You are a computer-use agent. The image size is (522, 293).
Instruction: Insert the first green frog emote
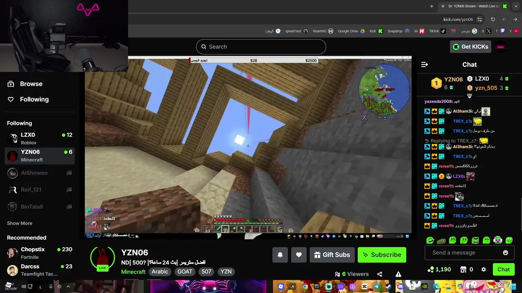pos(430,240)
